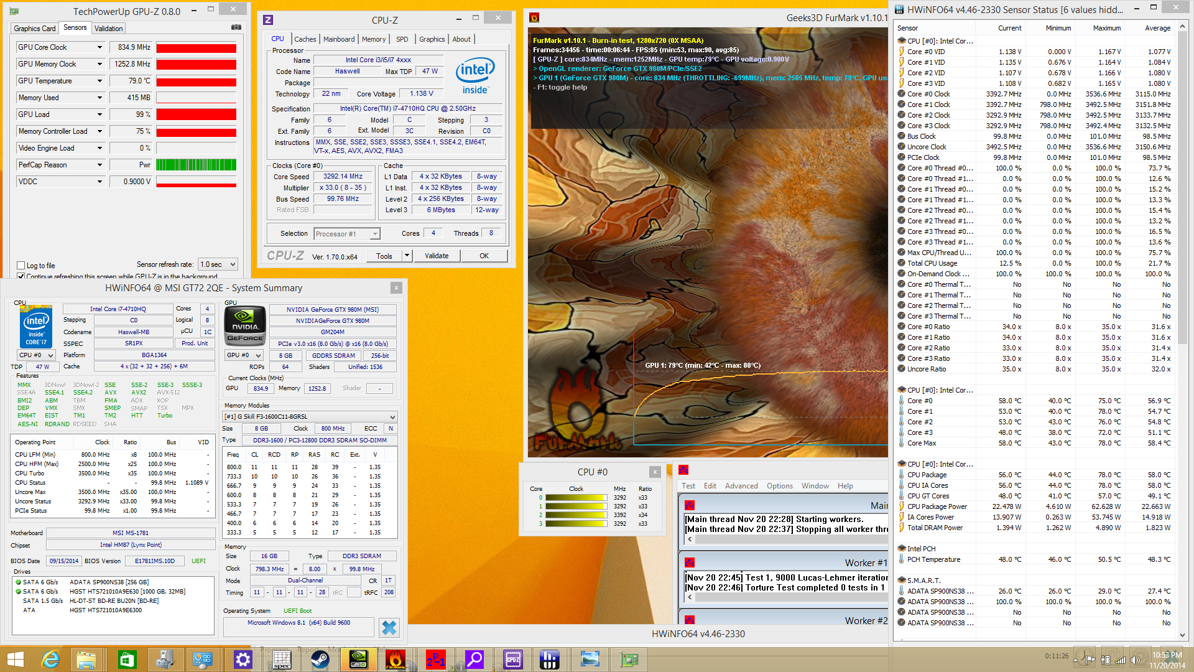Open PerfCap Reason sensor dropdown

[x=99, y=165]
